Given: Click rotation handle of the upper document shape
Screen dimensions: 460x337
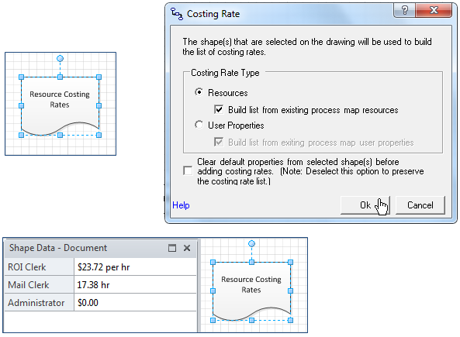Looking at the screenshot, I should [x=61, y=59].
